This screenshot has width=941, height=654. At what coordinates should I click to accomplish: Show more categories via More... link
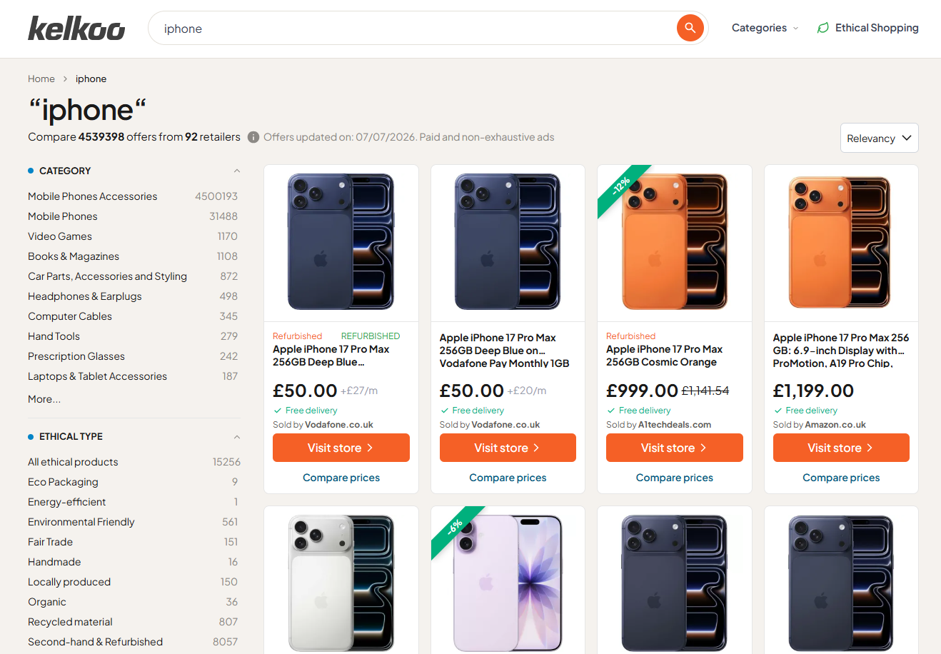44,399
